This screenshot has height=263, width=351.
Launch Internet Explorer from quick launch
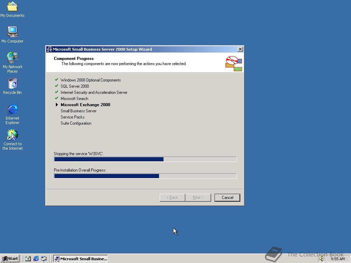(x=36, y=259)
